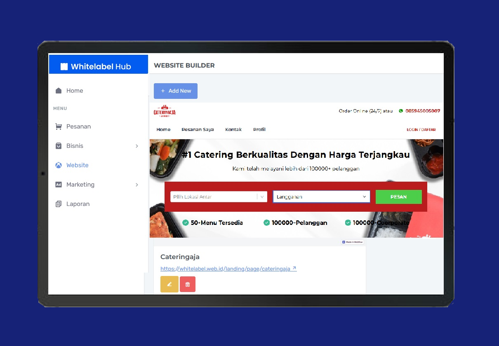Click the Marketing Ad icon
The height and width of the screenshot is (346, 499).
pyautogui.click(x=59, y=185)
